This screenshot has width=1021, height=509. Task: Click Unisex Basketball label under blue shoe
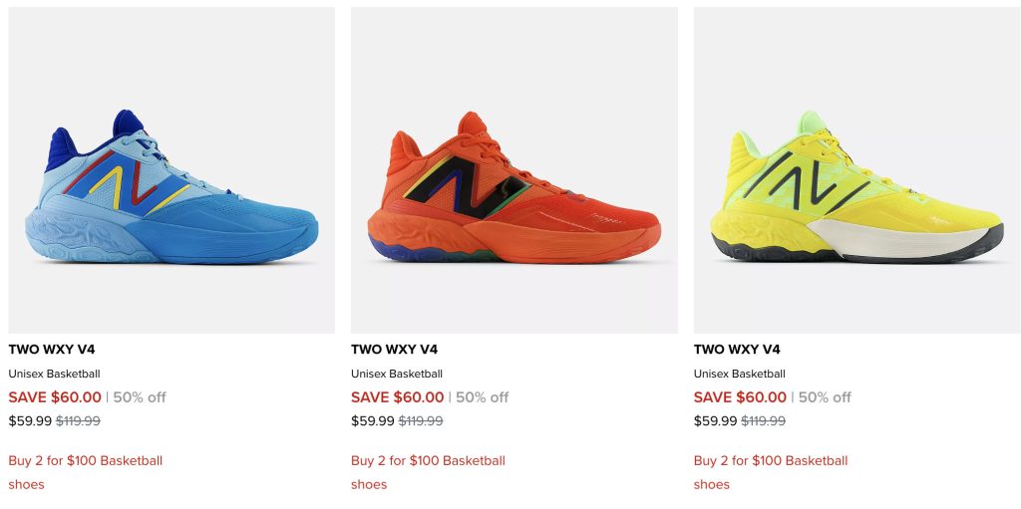[x=54, y=375]
